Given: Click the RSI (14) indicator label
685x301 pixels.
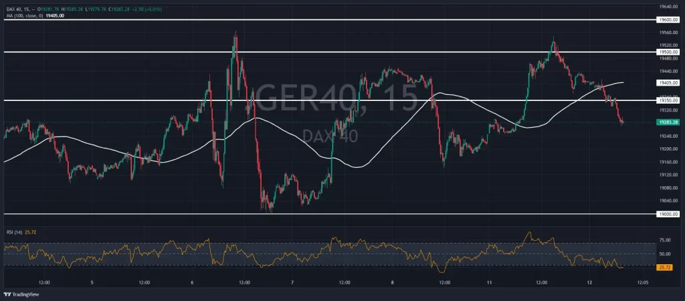Looking at the screenshot, I should 15,232.
